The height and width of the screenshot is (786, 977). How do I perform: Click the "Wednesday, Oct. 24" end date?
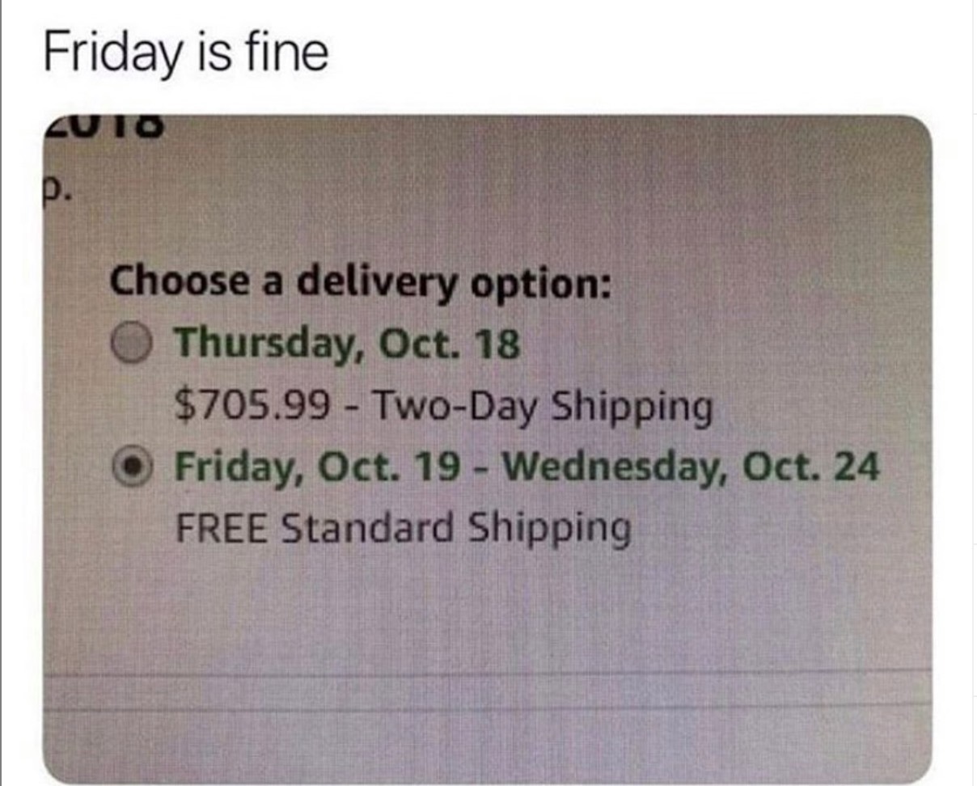pos(695,467)
